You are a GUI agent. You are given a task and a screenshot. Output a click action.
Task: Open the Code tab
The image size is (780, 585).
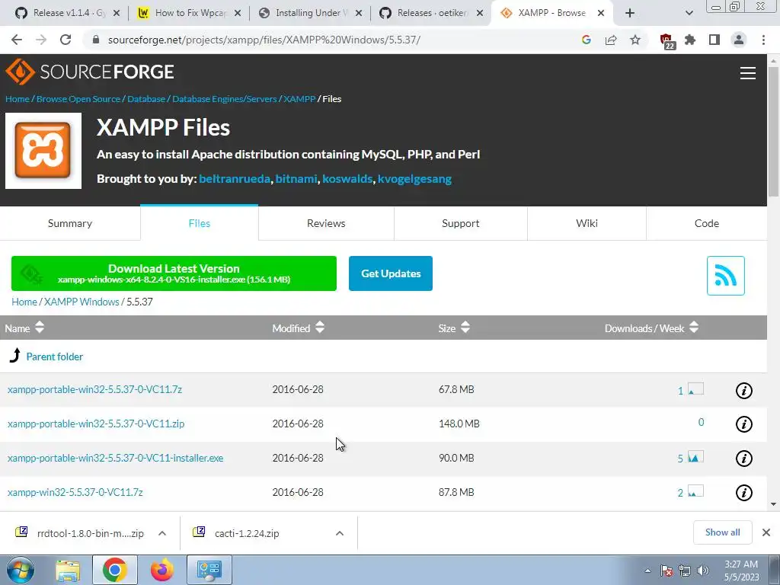click(707, 223)
